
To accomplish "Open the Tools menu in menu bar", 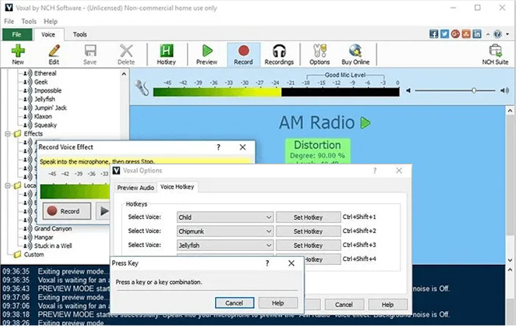I will point(29,21).
